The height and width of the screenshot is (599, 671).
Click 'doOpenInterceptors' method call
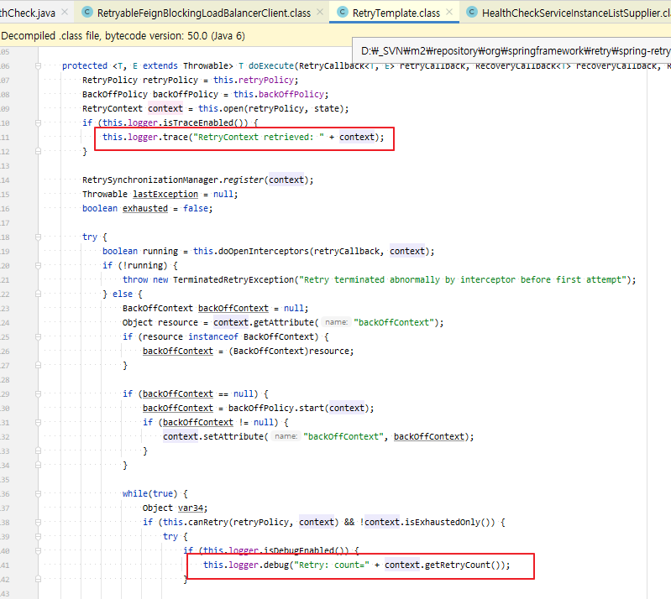264,251
